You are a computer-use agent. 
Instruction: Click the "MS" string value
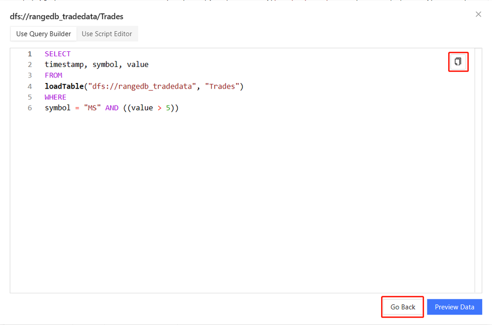pyautogui.click(x=92, y=108)
